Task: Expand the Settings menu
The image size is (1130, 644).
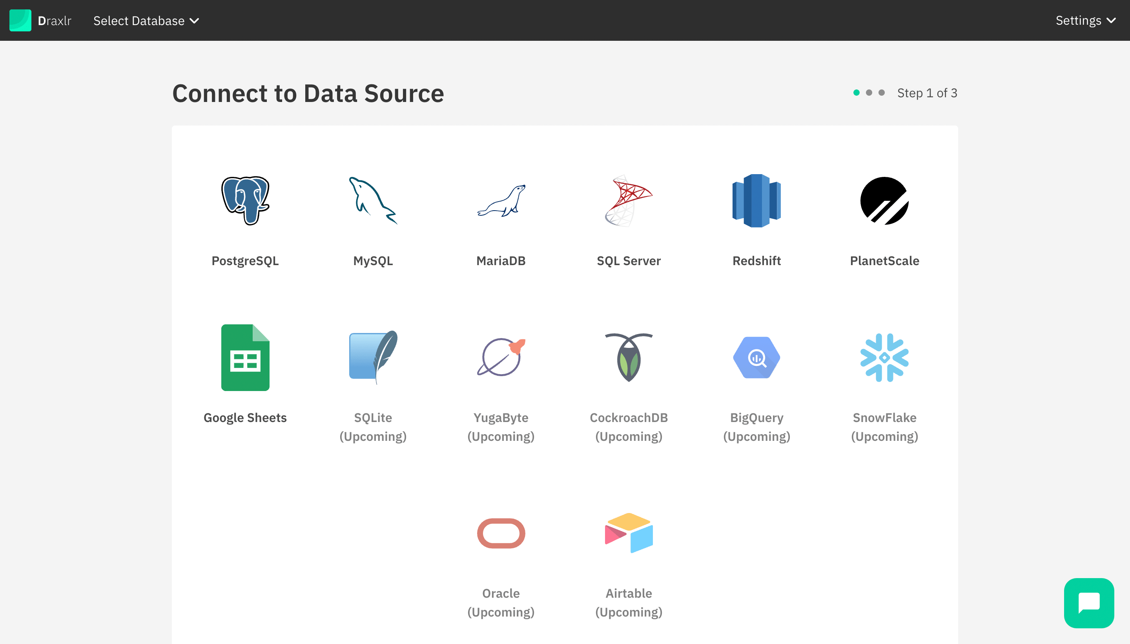Action: point(1085,20)
